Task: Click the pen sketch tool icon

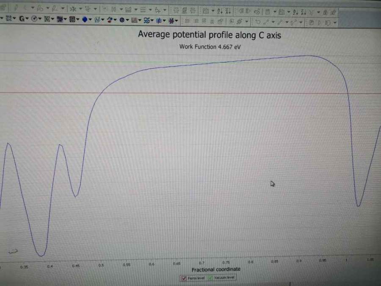Action: pyautogui.click(x=16, y=8)
